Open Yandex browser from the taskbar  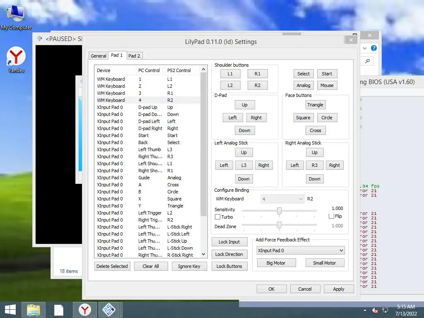pos(84,310)
